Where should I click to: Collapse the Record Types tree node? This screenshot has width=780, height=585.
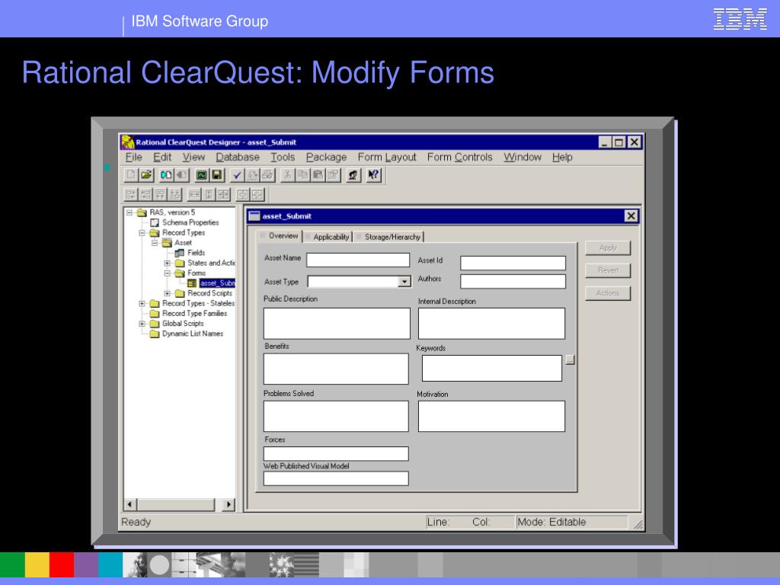pyautogui.click(x=142, y=233)
